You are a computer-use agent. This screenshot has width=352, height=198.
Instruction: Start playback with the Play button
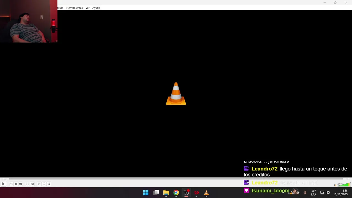[x=3, y=184]
